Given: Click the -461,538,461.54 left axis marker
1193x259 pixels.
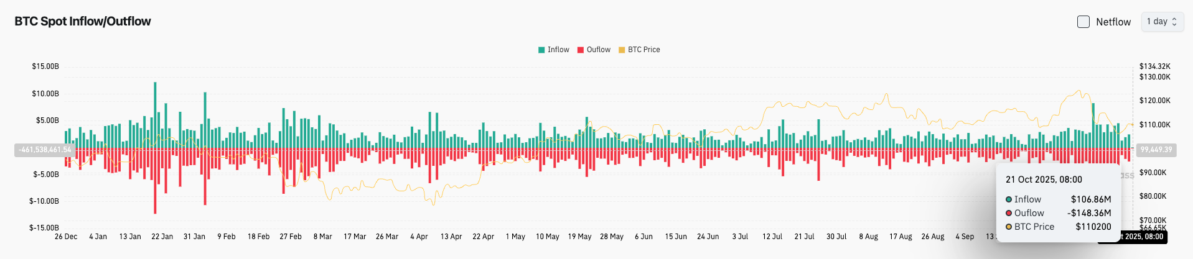Looking at the screenshot, I should [45, 150].
